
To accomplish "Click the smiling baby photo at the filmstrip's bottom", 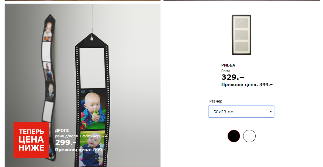I will point(92,148).
